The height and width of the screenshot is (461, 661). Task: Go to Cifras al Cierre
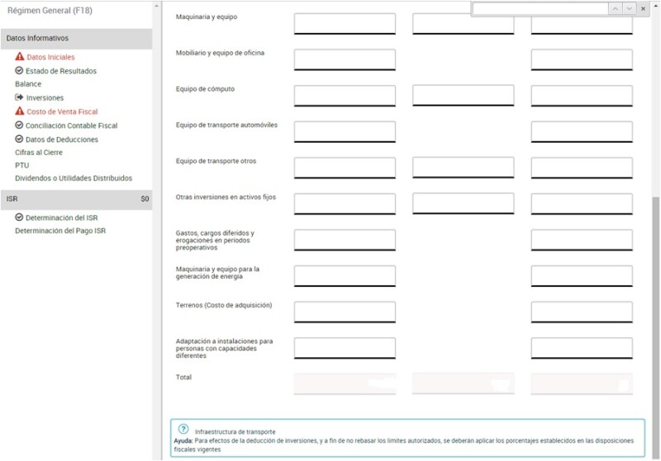pos(39,153)
